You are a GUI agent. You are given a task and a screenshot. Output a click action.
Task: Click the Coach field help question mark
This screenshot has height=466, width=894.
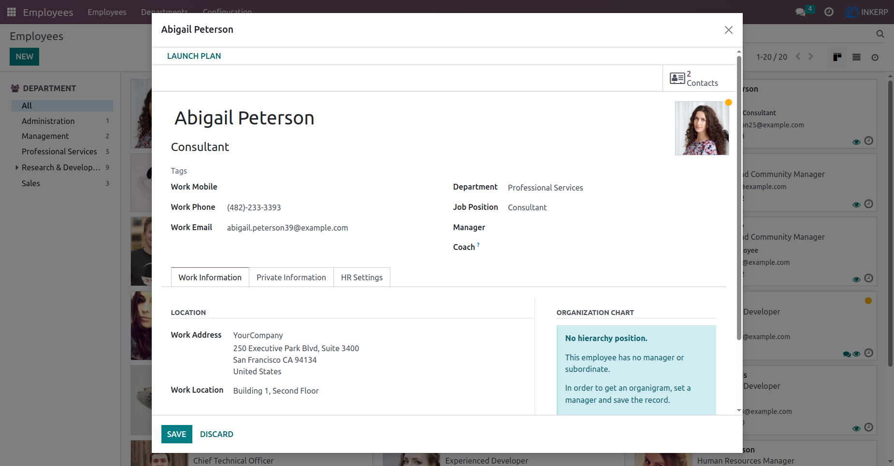tap(478, 245)
